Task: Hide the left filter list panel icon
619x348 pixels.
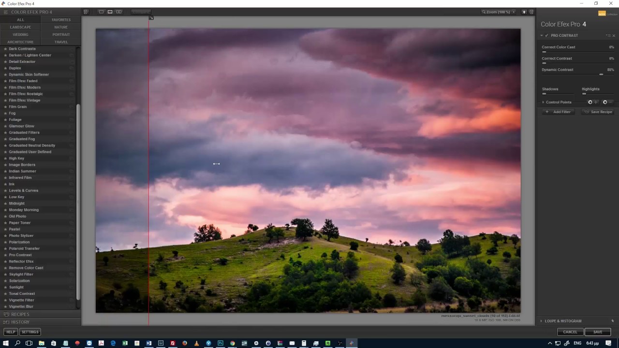Action: (86, 12)
